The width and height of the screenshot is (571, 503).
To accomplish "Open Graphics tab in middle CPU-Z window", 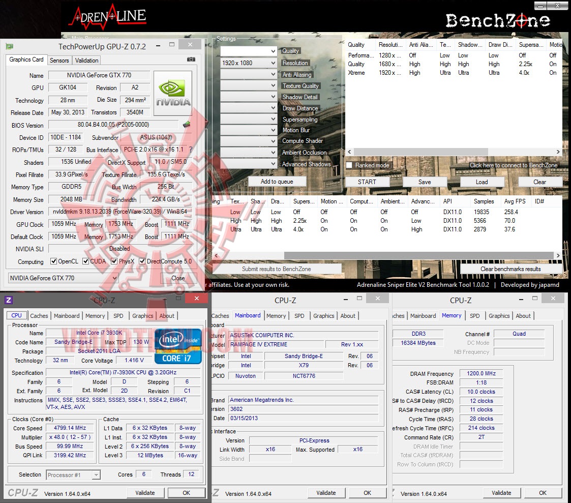I will coord(324,316).
